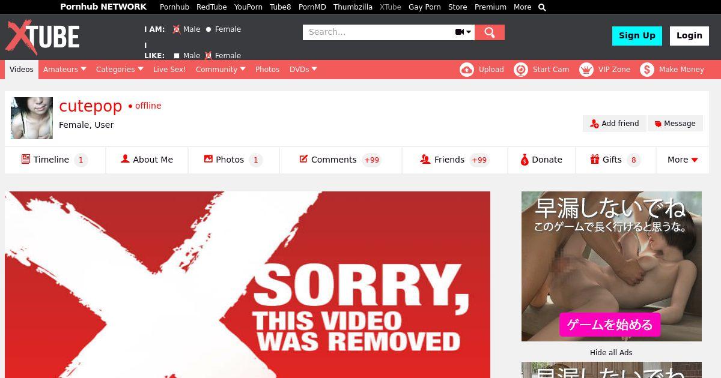Open the Photos navigation item
Image resolution: width=721 pixels, height=378 pixels.
point(267,70)
